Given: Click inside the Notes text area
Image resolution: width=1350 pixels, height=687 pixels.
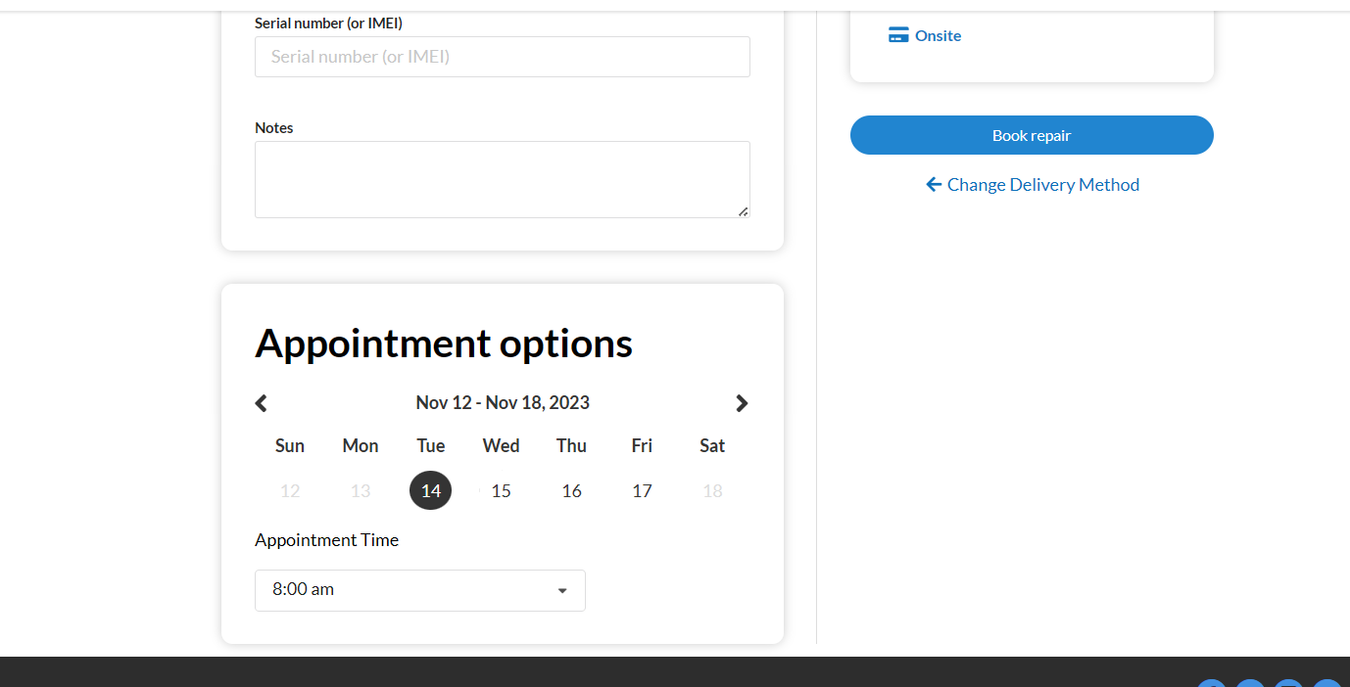Looking at the screenshot, I should point(503,179).
